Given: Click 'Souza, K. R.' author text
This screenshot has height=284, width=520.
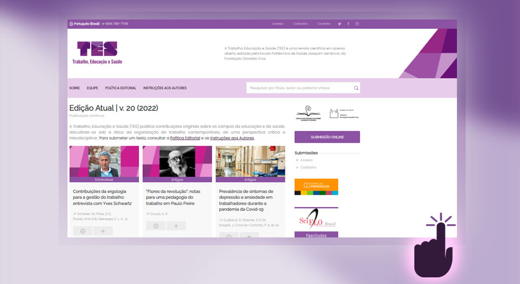Looking at the screenshot, I should (159, 214).
